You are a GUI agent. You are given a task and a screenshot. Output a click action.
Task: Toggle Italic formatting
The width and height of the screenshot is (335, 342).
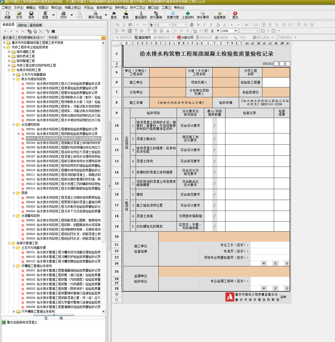coord(204,25)
